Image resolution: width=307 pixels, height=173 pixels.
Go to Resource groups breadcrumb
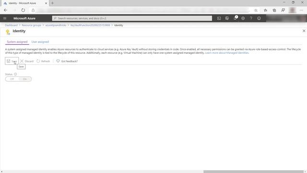32,25
